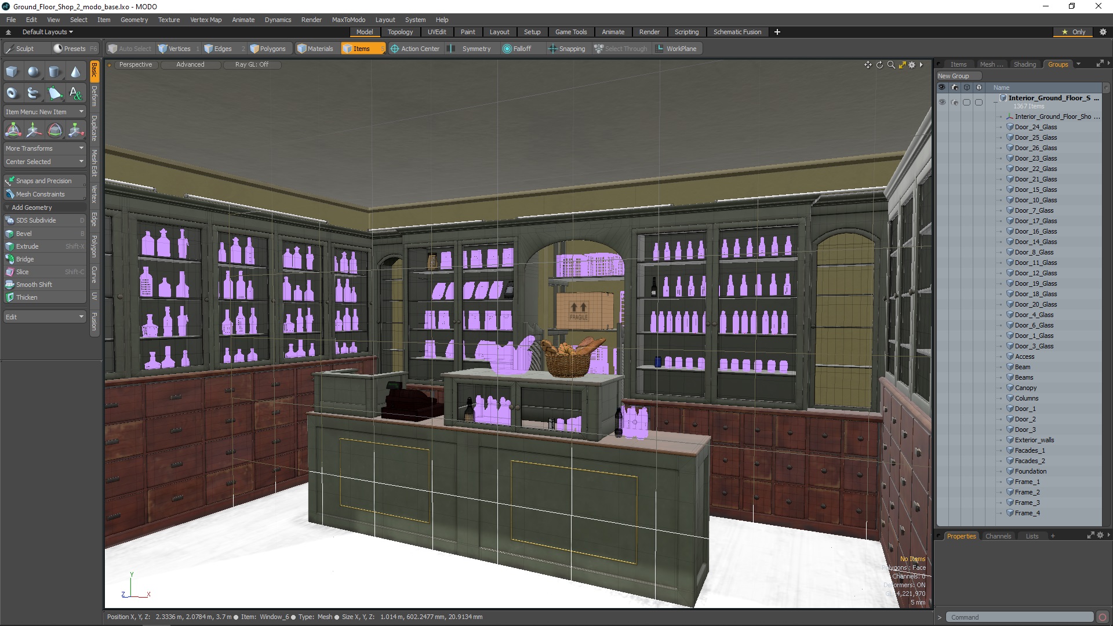Switch to the UVEdit tab
This screenshot has height=626, width=1113.
[437, 31]
